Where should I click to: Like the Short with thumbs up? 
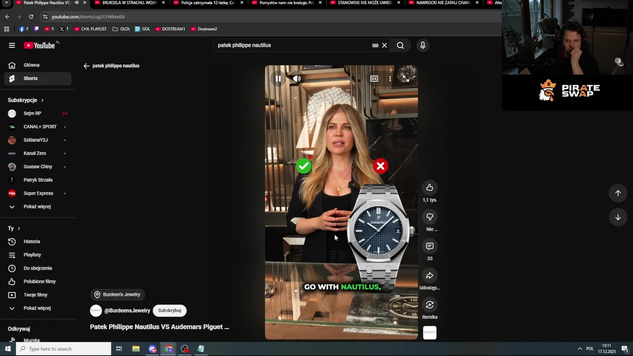pos(430,187)
